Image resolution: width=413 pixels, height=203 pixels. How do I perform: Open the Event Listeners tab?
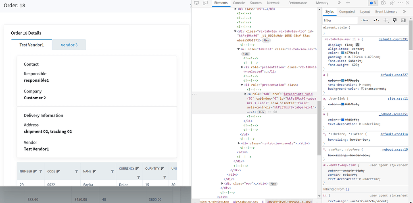386,12
